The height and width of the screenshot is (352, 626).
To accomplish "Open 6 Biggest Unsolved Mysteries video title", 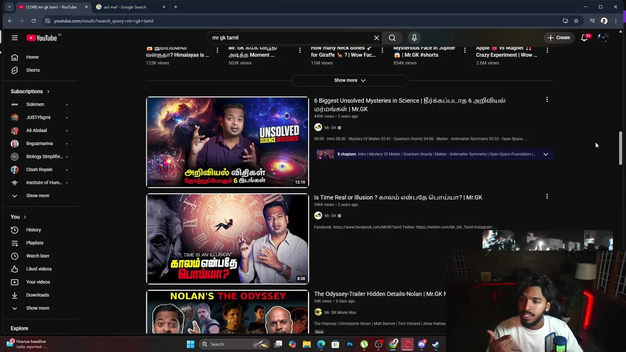I will [x=409, y=105].
